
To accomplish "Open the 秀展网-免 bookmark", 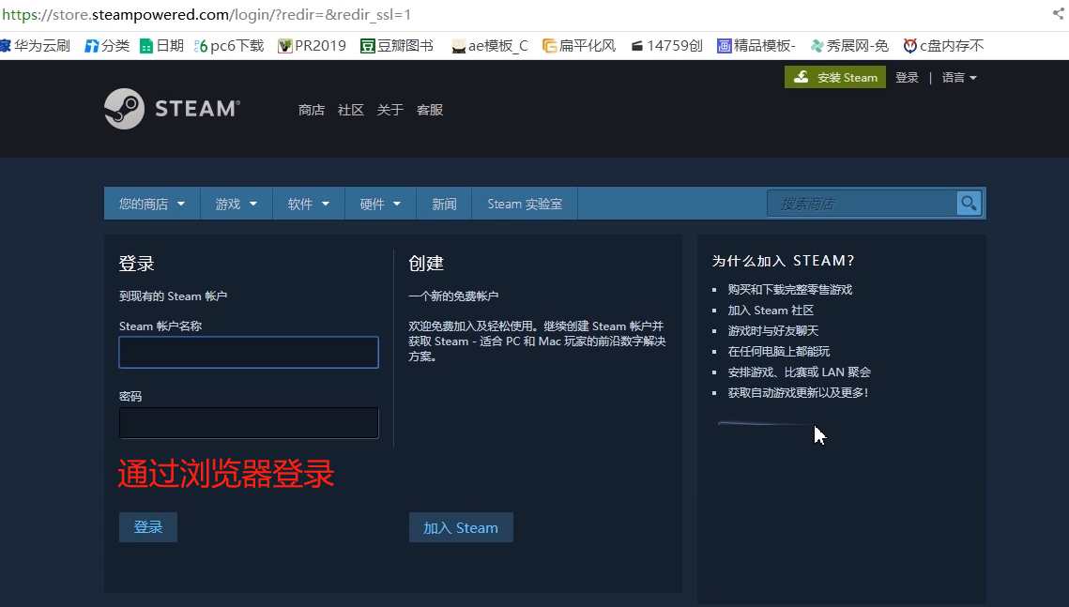I will tap(849, 44).
